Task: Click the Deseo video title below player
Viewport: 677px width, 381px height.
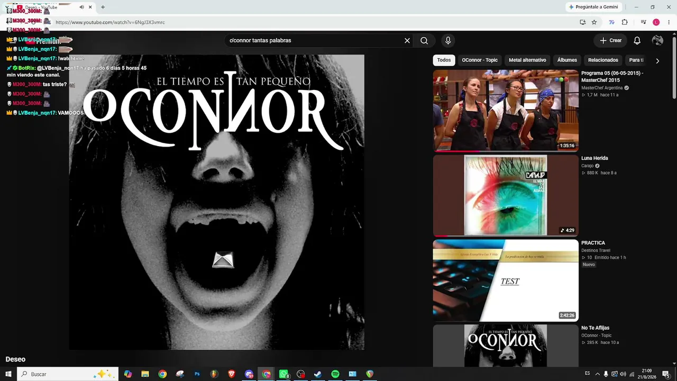Action: click(x=15, y=359)
